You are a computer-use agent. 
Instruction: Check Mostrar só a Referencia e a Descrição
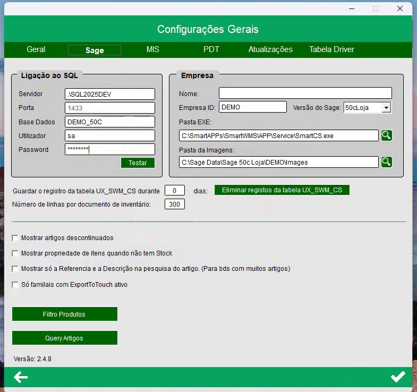15,269
